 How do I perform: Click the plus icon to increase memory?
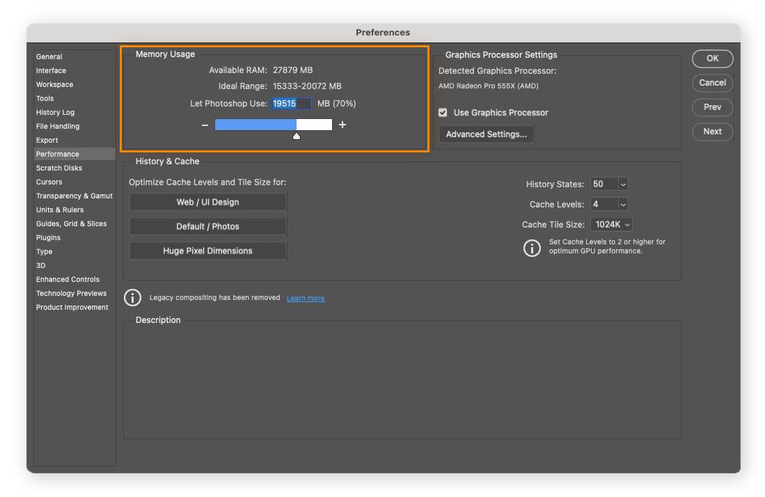click(342, 125)
